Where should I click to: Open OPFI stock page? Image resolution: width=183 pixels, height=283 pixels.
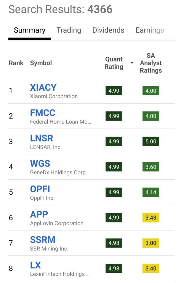(x=40, y=189)
